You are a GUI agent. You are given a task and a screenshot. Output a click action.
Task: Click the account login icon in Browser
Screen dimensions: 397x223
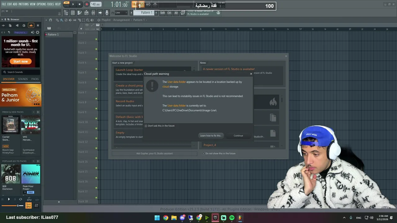[x=33, y=32]
